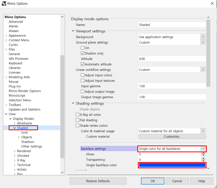The width and height of the screenshot is (217, 188).
Task: Click settings panel scroll down arrow
Action: coord(208,168)
